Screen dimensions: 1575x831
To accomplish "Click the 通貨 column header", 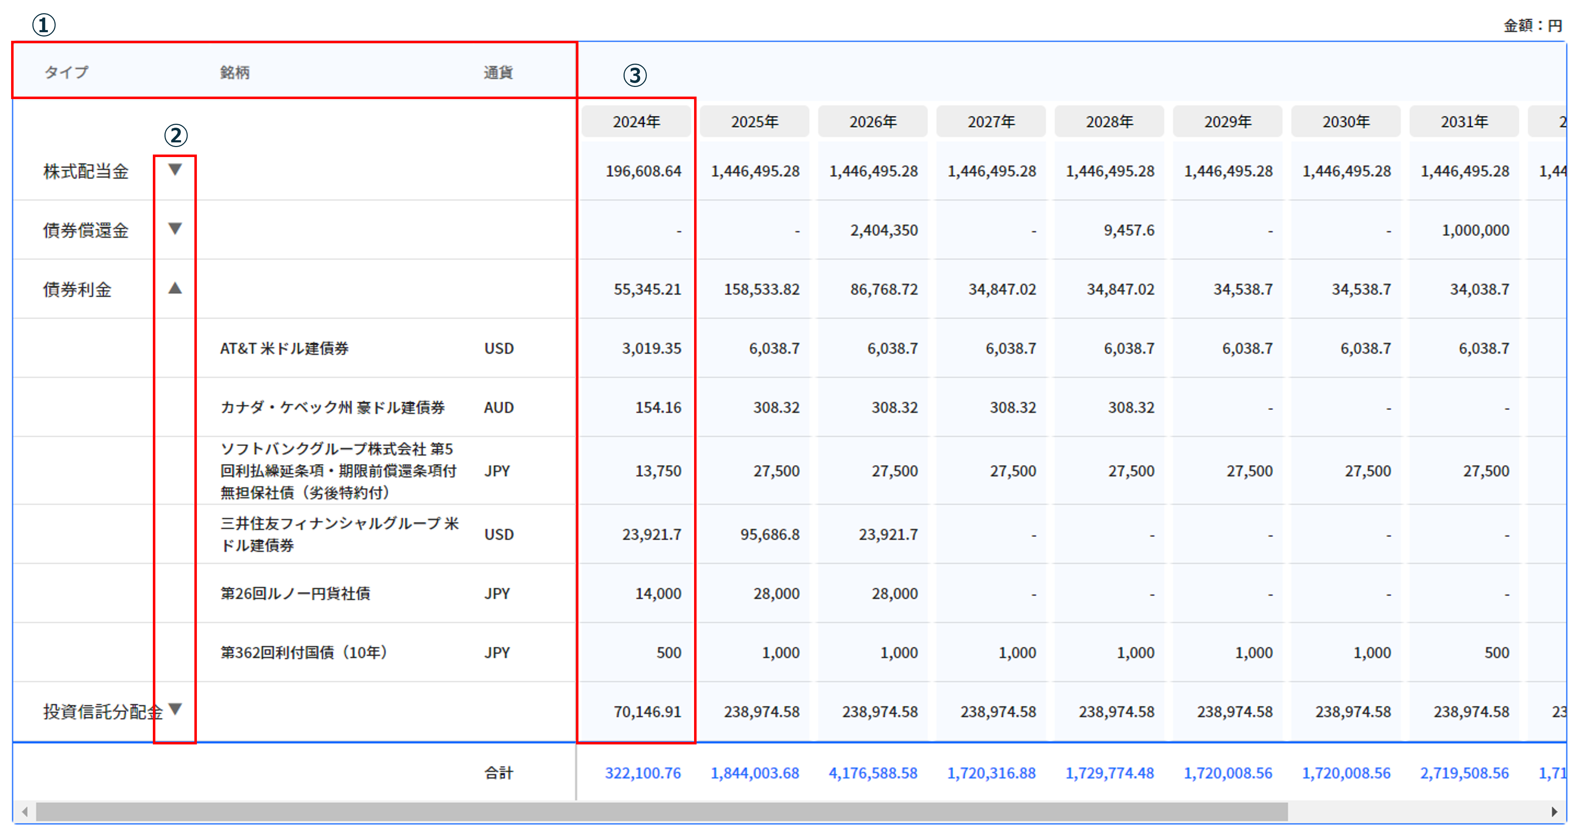I will [498, 72].
